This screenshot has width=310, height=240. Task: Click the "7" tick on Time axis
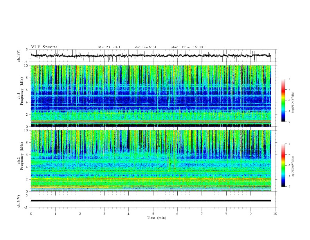coord(202,214)
